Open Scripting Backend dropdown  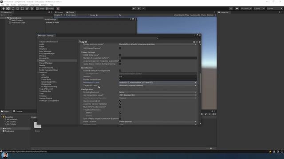click(158, 92)
